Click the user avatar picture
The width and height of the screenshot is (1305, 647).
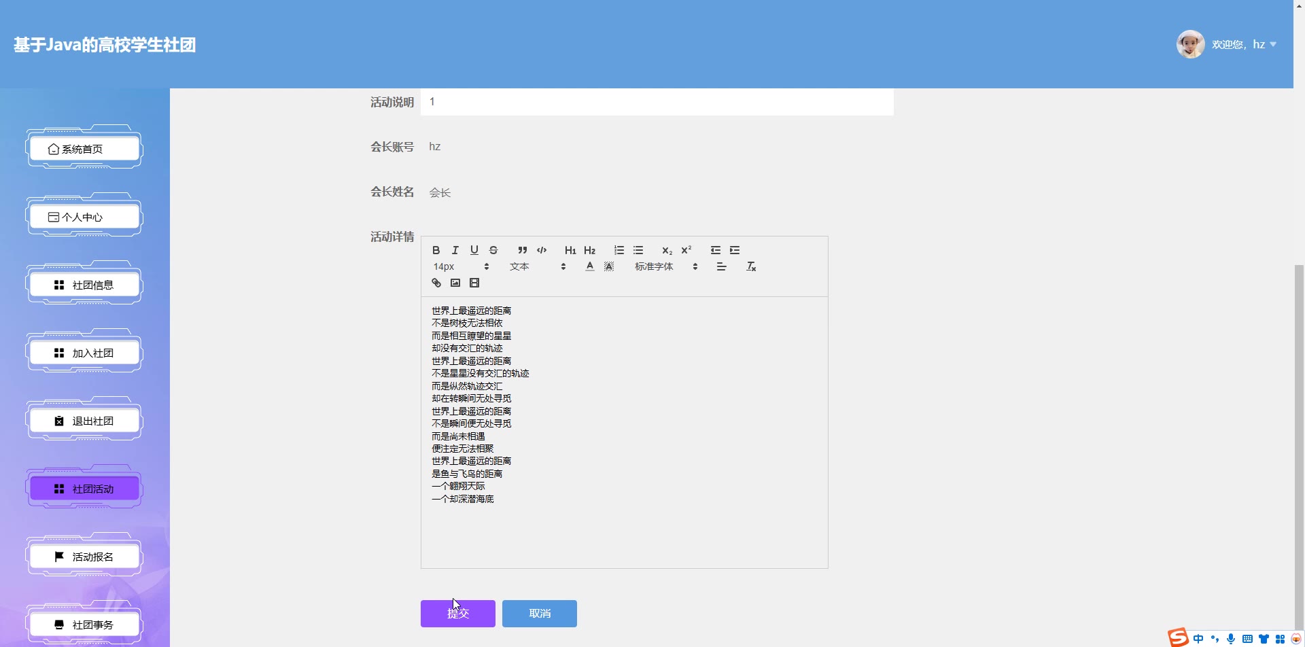[x=1191, y=44]
